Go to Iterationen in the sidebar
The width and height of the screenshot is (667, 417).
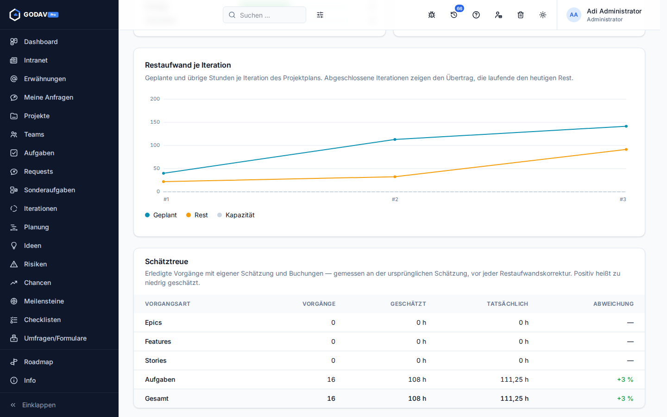[x=59, y=208]
